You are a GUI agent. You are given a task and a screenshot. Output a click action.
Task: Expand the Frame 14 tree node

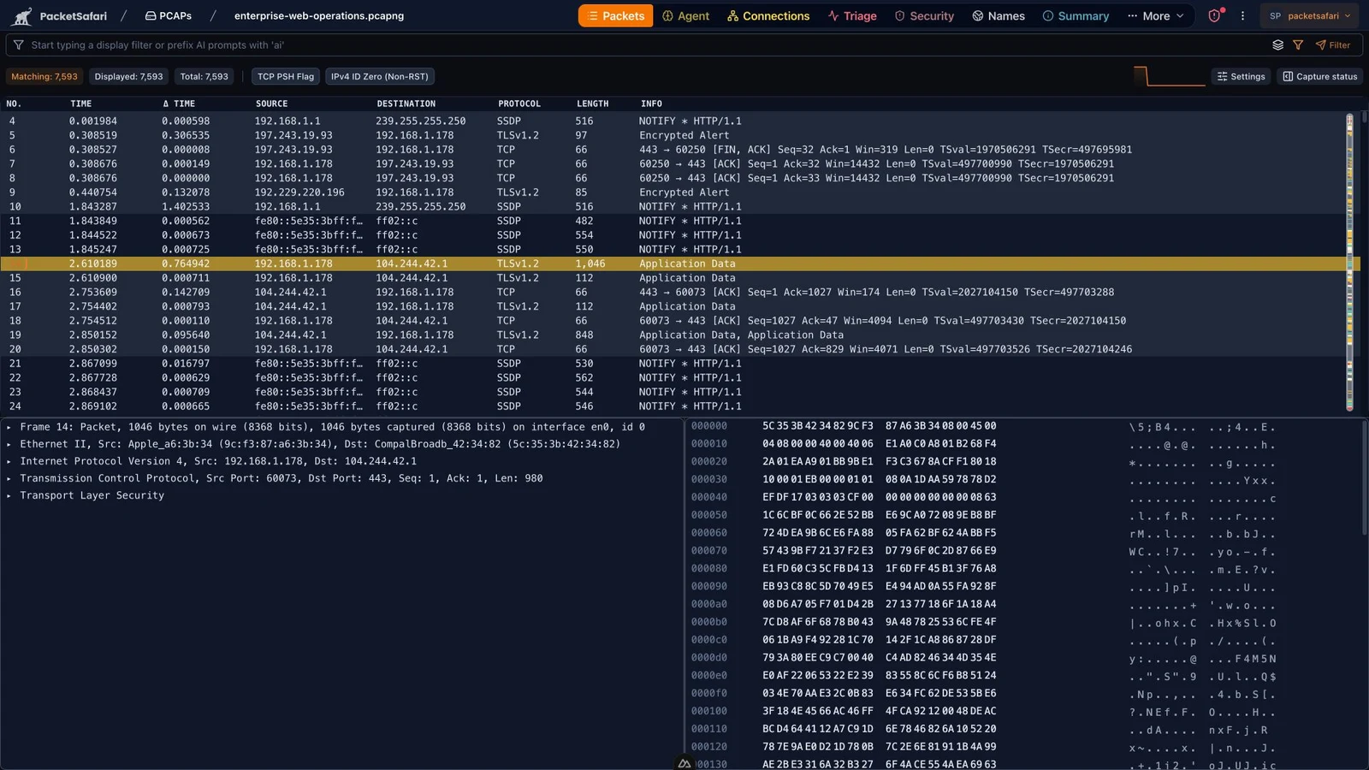pyautogui.click(x=9, y=427)
